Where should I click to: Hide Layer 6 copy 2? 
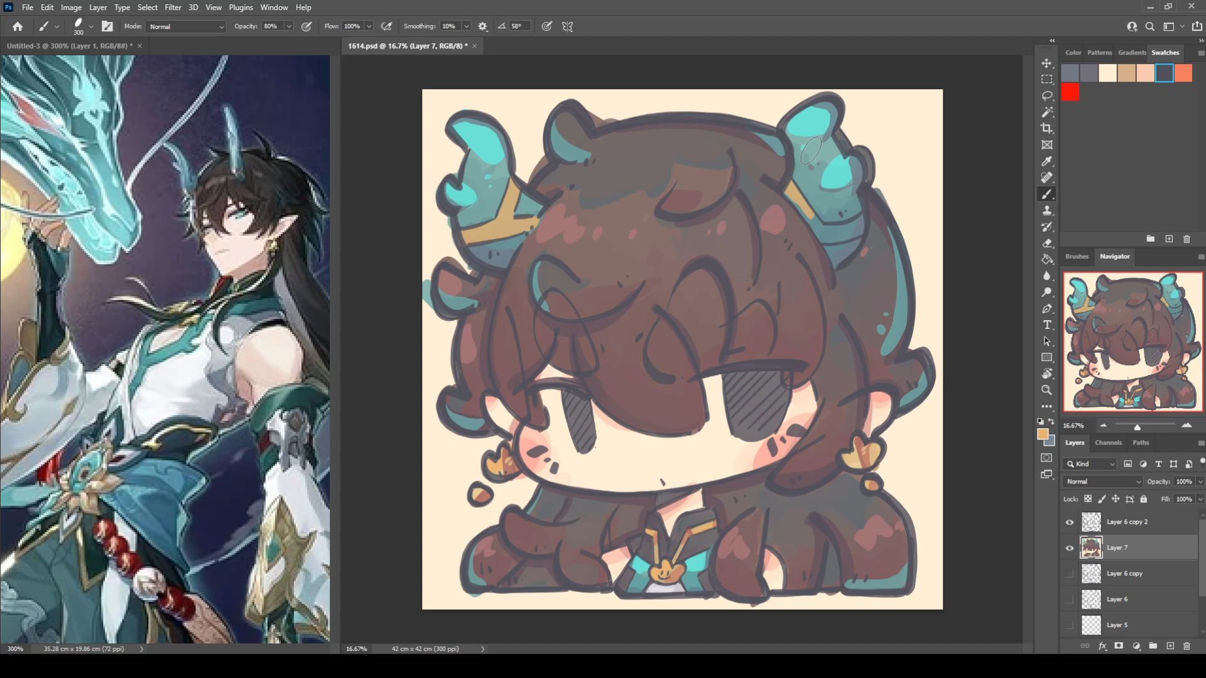1070,522
